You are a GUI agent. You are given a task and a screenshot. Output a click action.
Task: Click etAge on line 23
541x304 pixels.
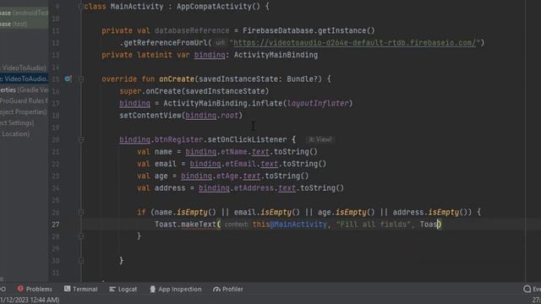point(227,176)
